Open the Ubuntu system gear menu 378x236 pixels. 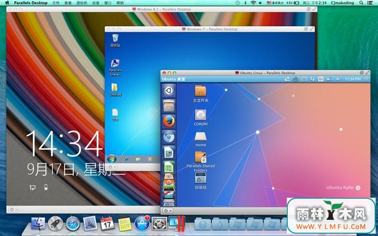(366, 79)
